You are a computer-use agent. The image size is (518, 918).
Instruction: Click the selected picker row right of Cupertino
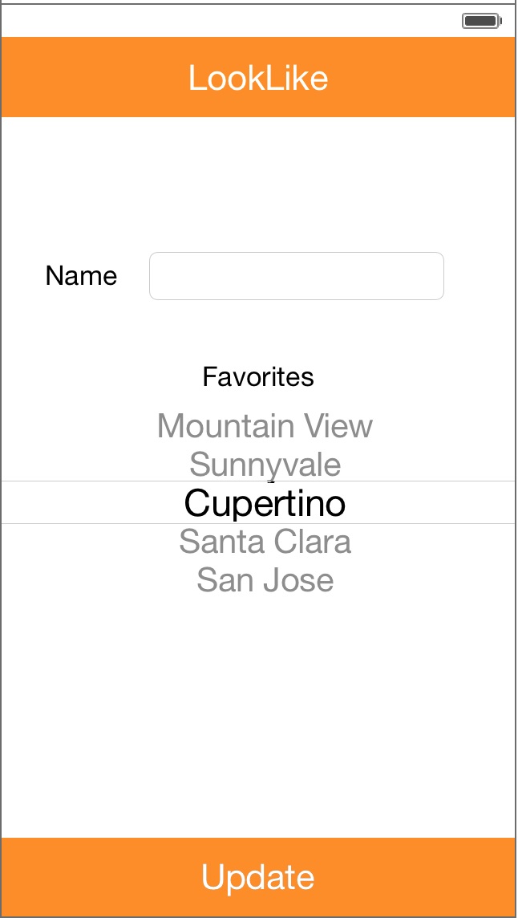[x=433, y=503]
